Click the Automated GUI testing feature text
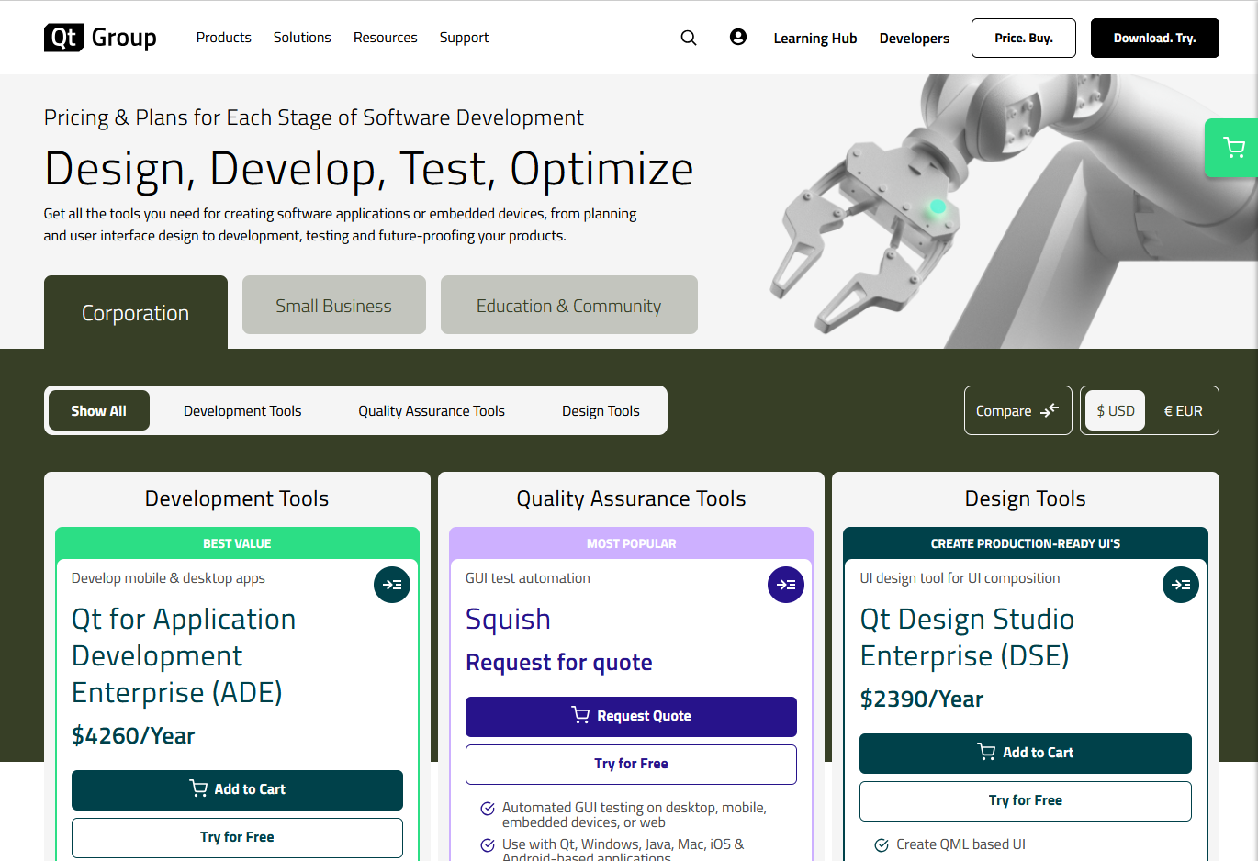This screenshot has width=1258, height=861. [x=635, y=815]
